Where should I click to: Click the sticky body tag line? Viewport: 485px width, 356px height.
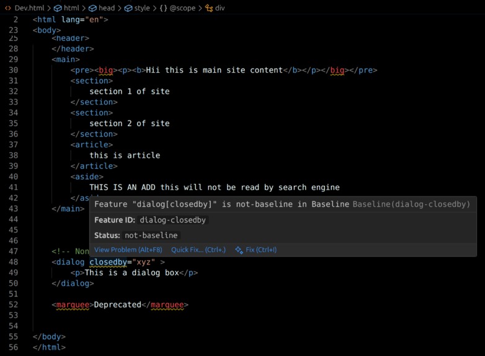(x=47, y=30)
